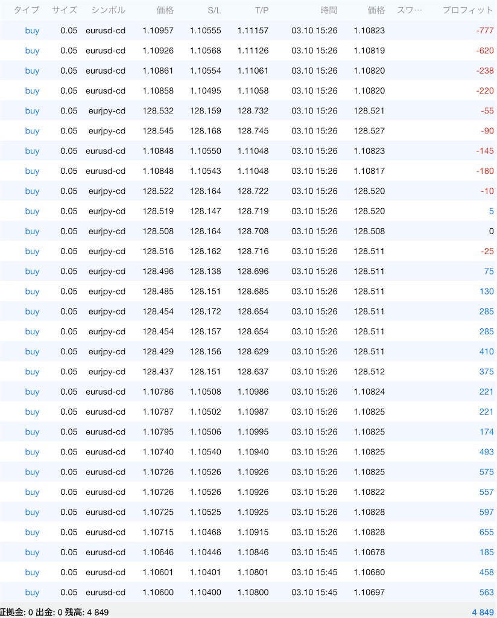
Task: Select buy type in the 563 profit row
Action: [32, 593]
